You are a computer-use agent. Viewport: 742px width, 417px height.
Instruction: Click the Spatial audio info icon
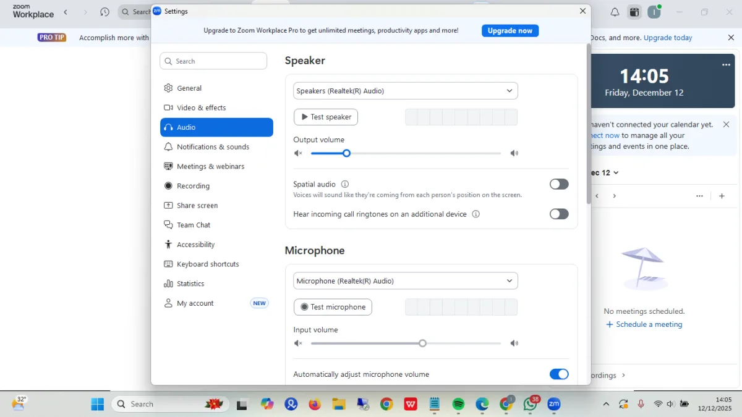click(x=345, y=184)
